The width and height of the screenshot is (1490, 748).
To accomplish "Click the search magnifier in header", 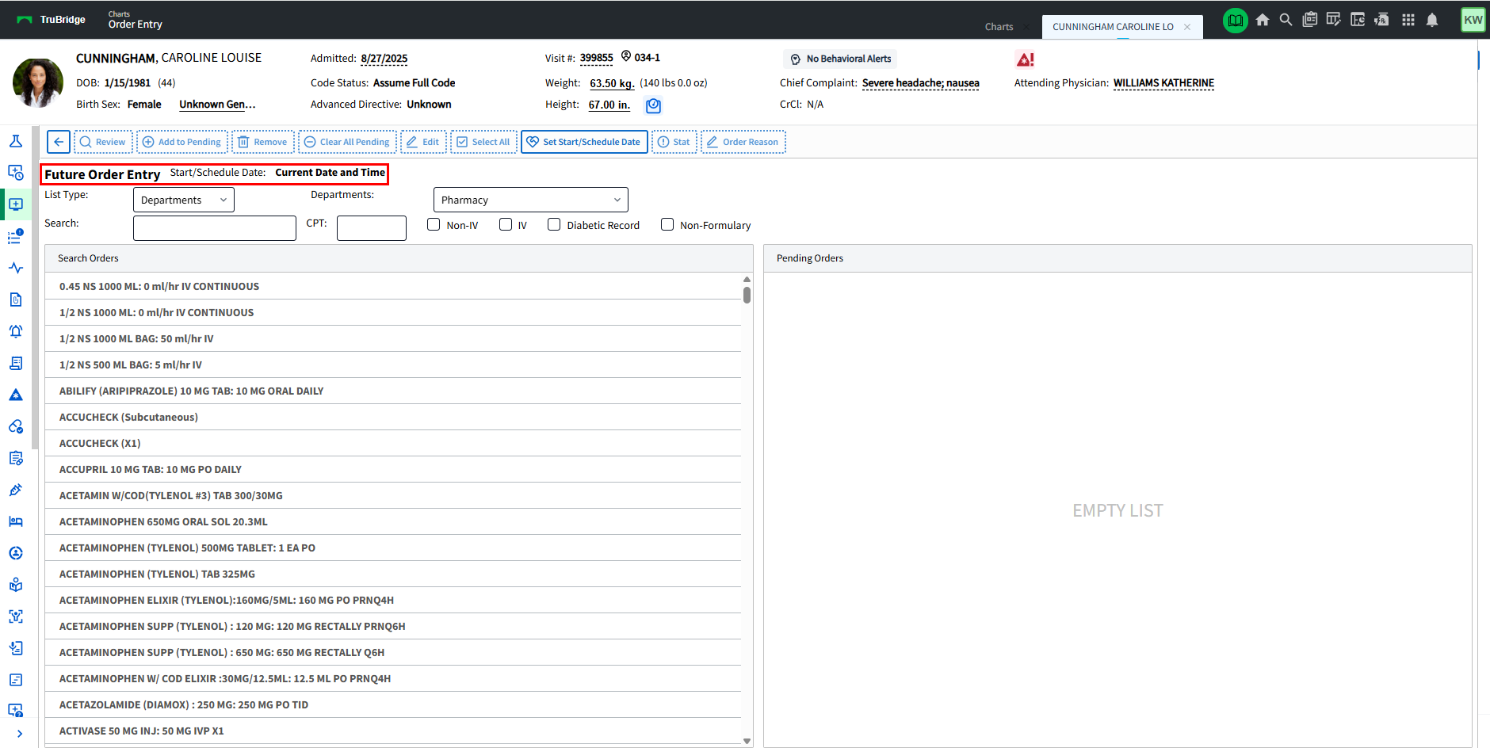I will [x=1286, y=20].
